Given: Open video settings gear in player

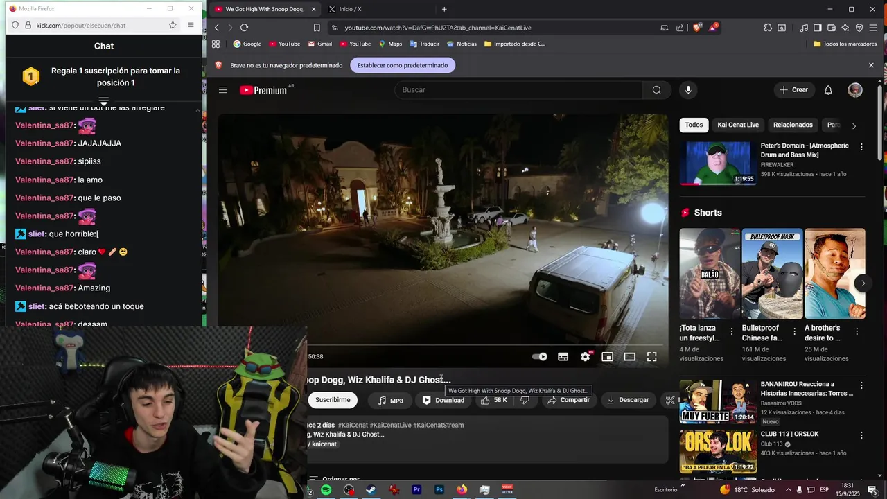Looking at the screenshot, I should [586, 357].
